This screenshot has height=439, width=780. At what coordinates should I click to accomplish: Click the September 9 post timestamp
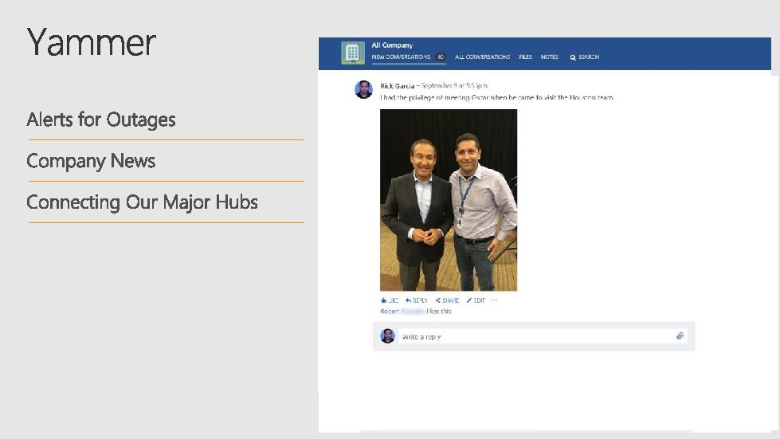[x=454, y=86]
